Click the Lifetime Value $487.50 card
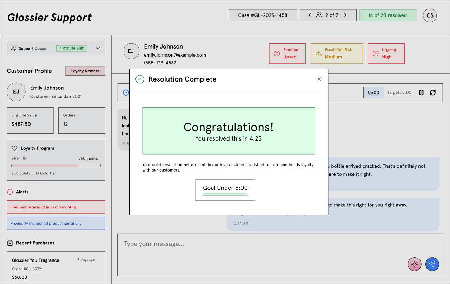450x284 pixels. [30, 120]
